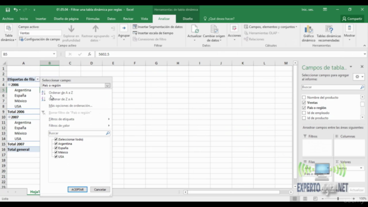Switch to the Insertar tab
The image size is (368, 207).
pos(41,19)
